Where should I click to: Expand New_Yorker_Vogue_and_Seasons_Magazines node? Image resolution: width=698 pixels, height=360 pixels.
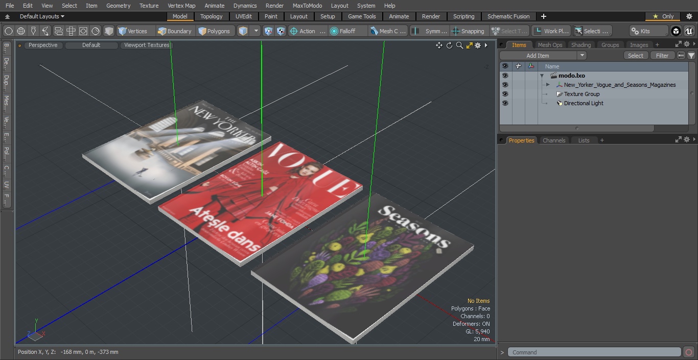tap(548, 85)
